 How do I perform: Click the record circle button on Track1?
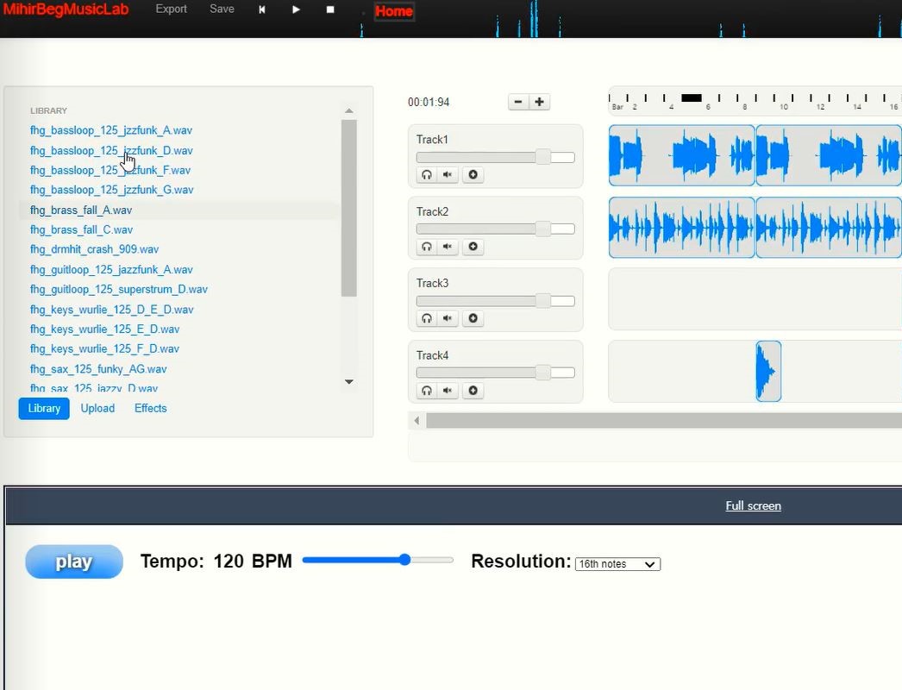(473, 175)
